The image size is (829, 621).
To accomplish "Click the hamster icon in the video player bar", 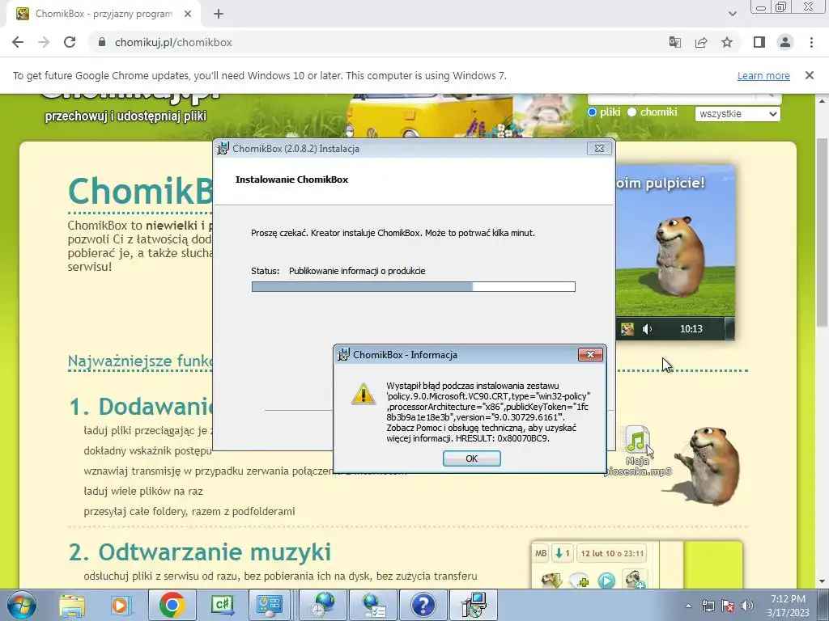I will [627, 329].
